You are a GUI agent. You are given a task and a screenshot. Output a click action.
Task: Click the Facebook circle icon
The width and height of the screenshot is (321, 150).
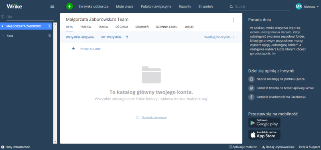click(252, 97)
